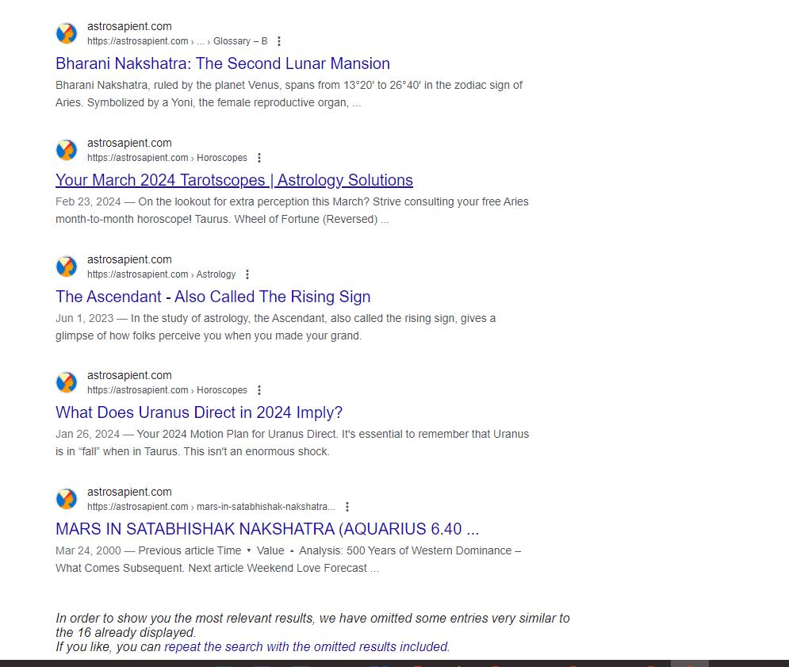
Task: Open Bharani Nakshatra: The Second Lunar Mansion
Action: coord(222,63)
